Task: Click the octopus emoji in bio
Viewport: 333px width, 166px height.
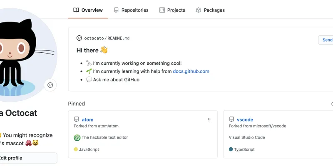Action: pos(28,143)
